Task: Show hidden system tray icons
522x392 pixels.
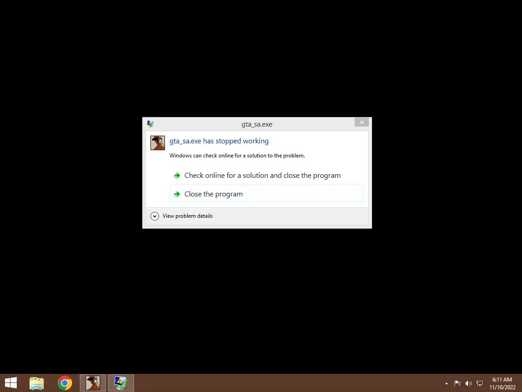Action: point(446,383)
